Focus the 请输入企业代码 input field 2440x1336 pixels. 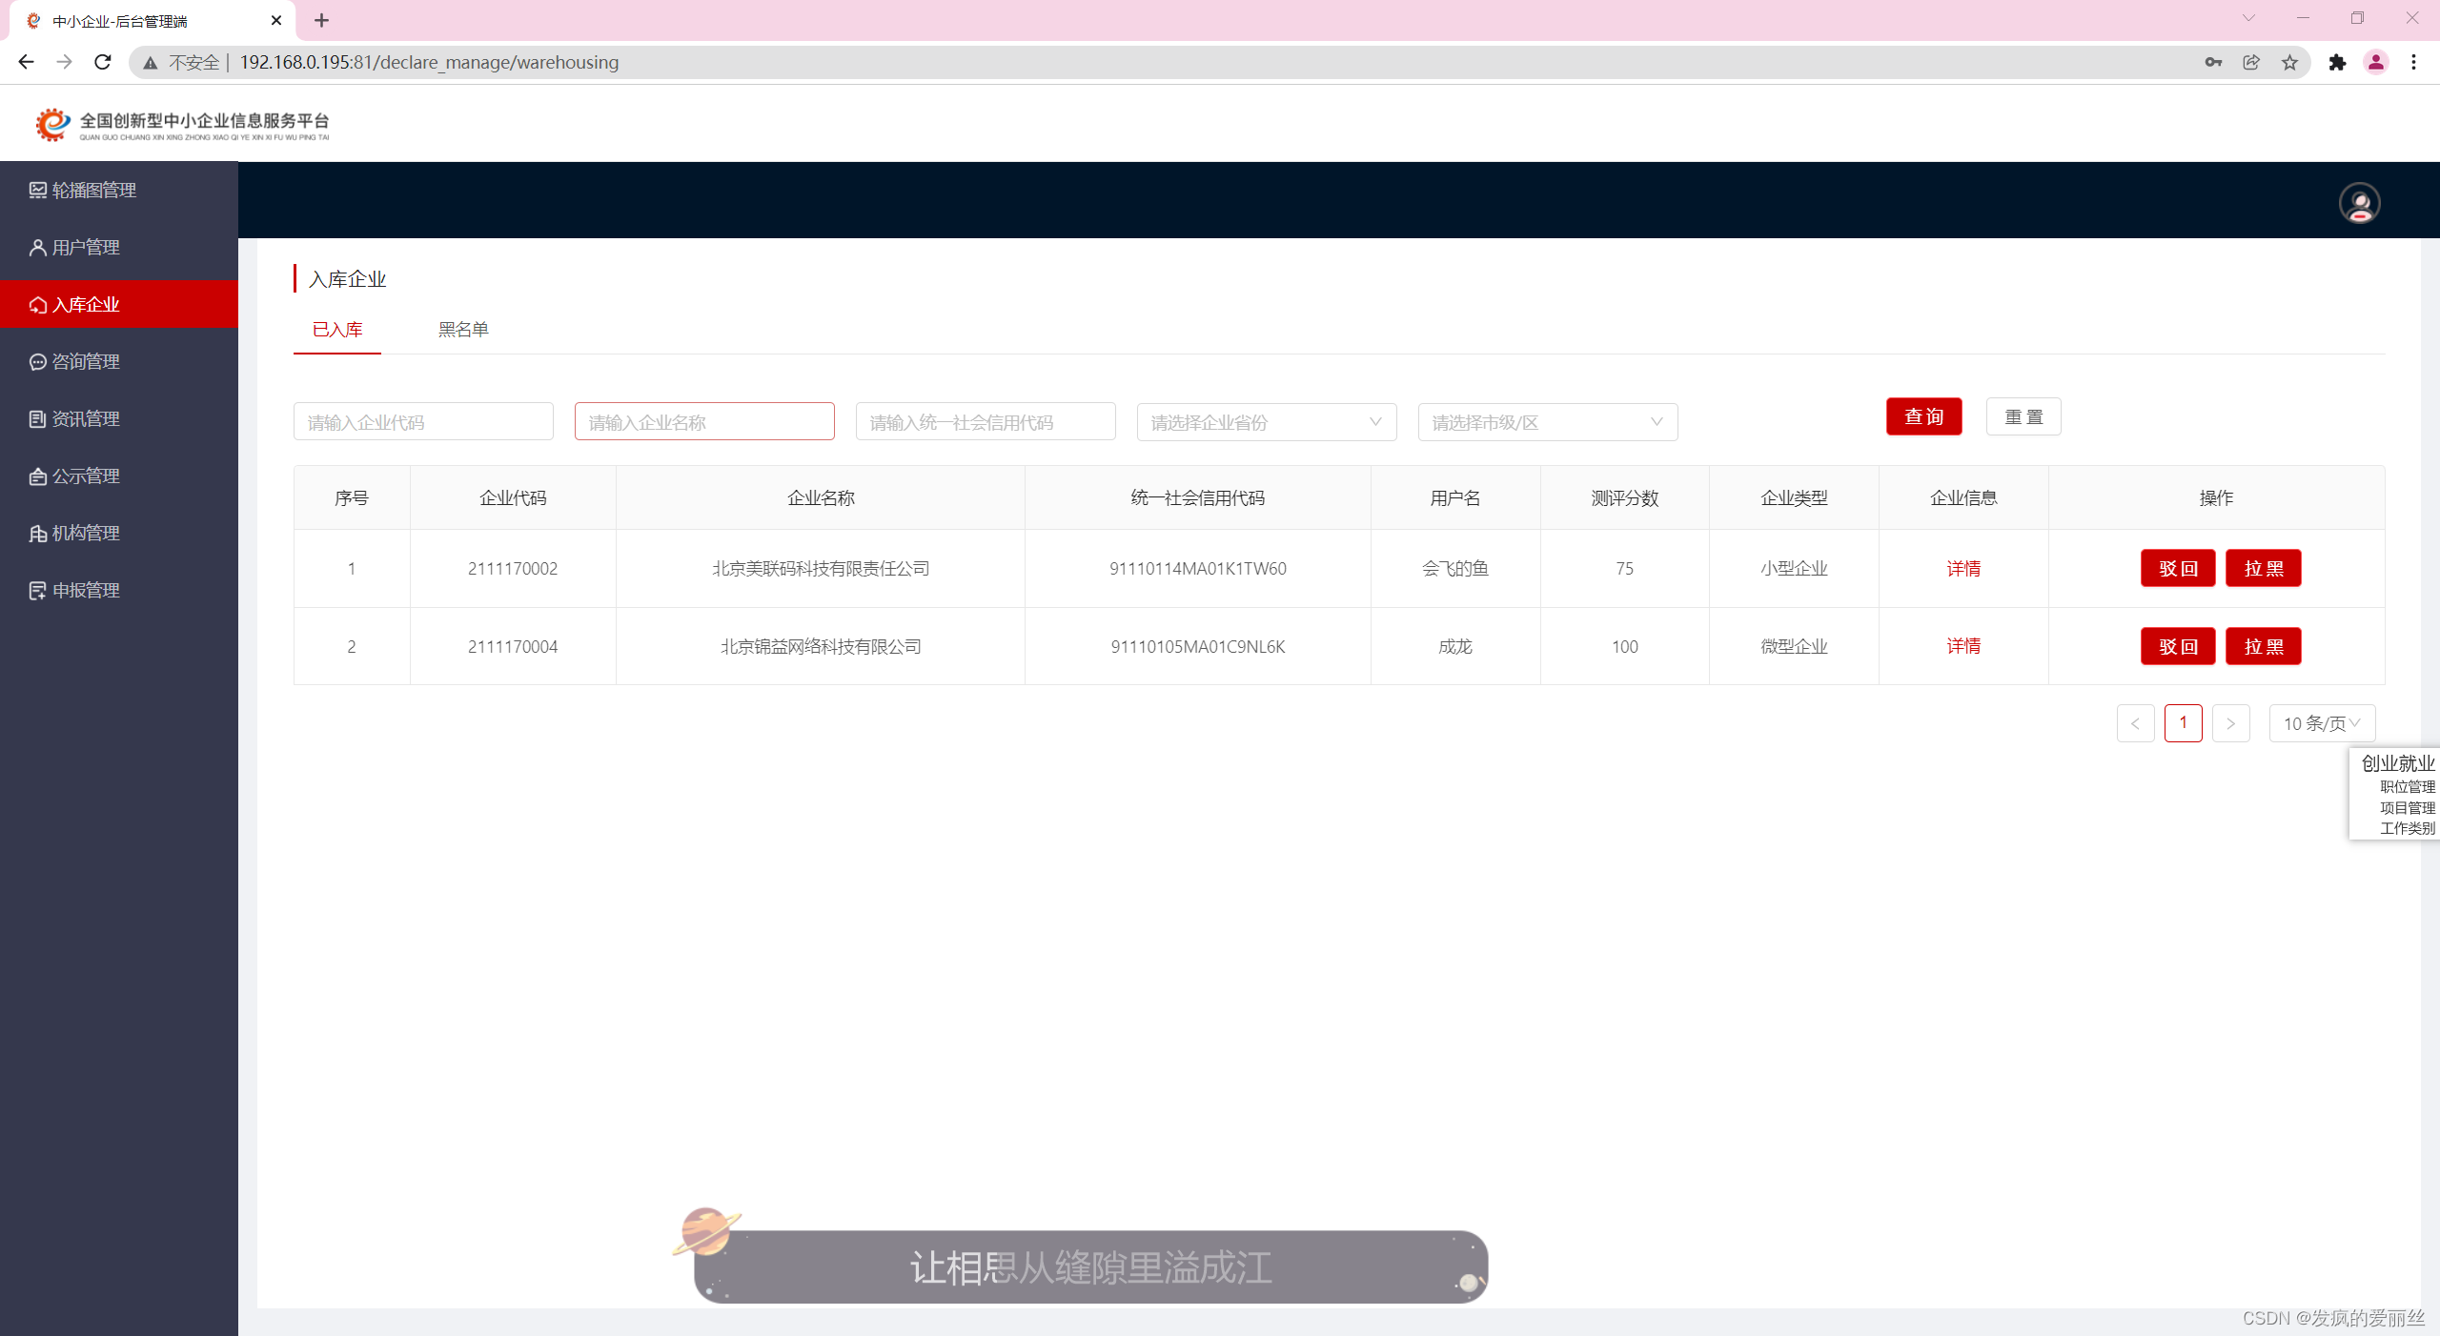click(423, 422)
